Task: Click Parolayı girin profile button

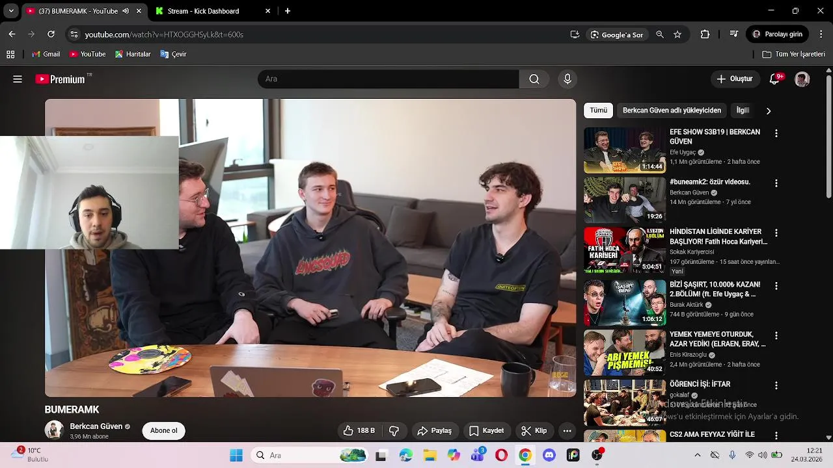Action: tap(778, 34)
